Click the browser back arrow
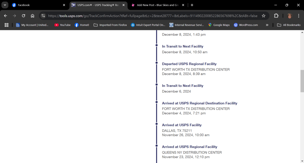The image size is (304, 163). click(5, 16)
